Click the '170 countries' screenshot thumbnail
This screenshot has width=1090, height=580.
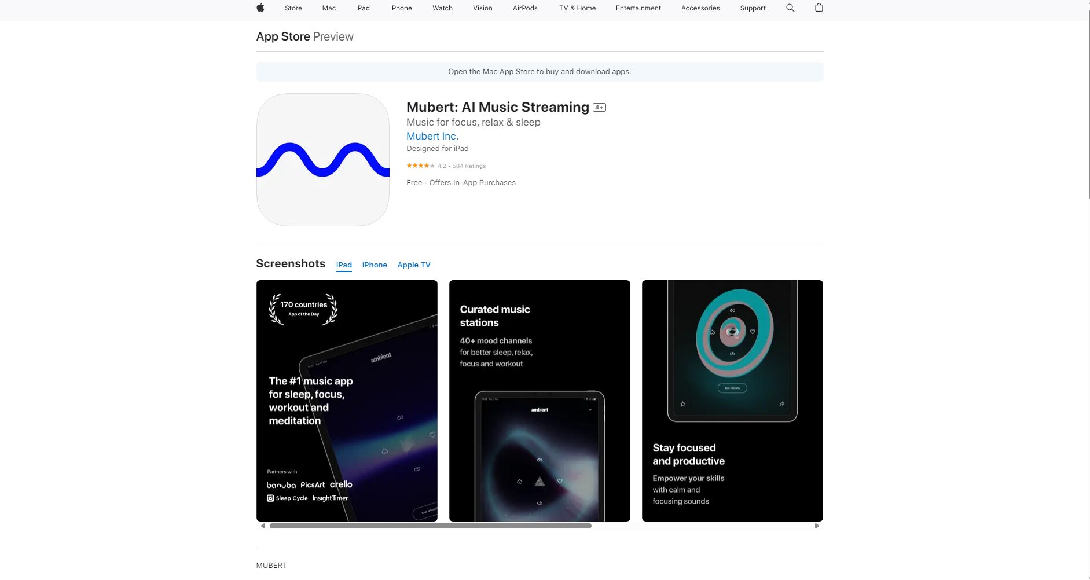click(x=347, y=401)
